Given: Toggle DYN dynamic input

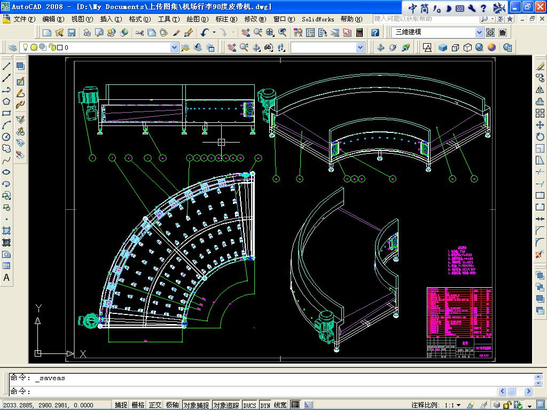Looking at the screenshot, I should pos(265,405).
